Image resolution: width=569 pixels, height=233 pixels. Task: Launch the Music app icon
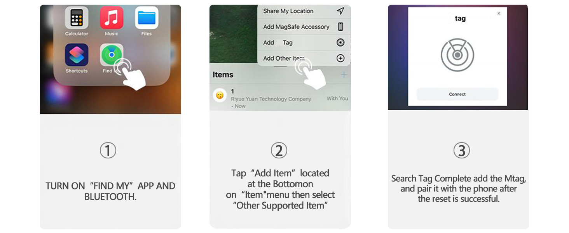(112, 18)
